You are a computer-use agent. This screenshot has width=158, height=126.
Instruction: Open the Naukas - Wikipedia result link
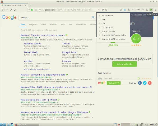43,75
